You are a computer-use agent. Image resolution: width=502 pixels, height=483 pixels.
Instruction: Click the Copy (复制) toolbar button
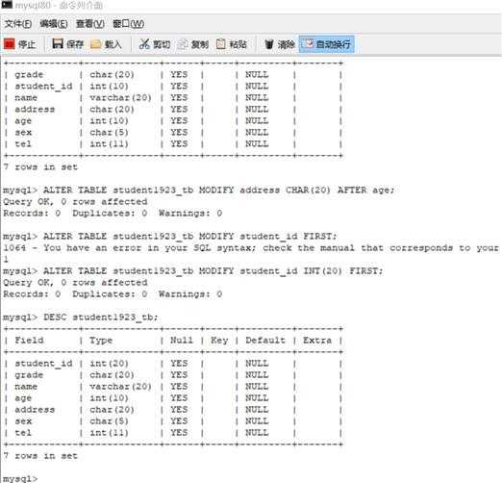tap(193, 44)
